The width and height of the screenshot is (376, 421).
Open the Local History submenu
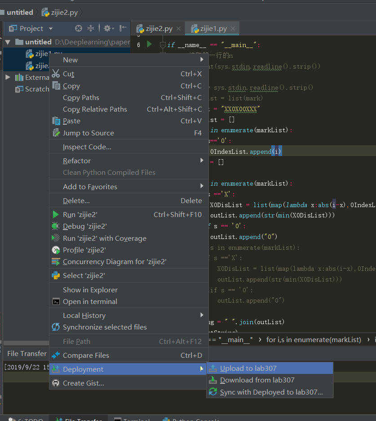129,316
